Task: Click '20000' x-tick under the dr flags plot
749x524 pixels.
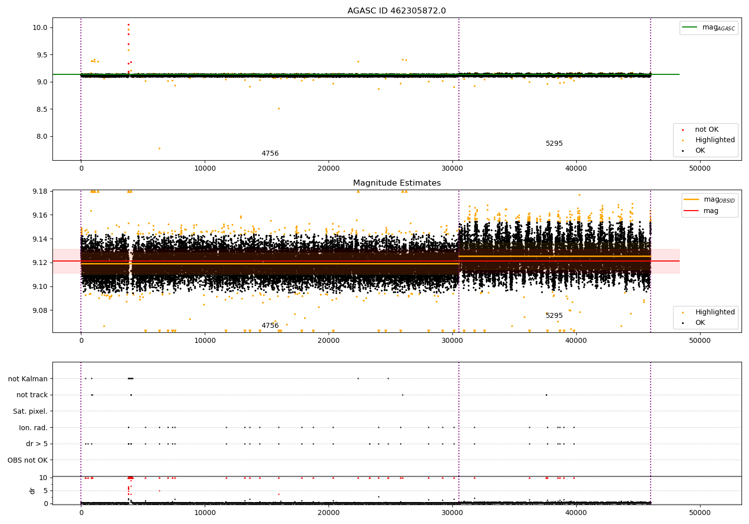Action: pyautogui.click(x=329, y=513)
